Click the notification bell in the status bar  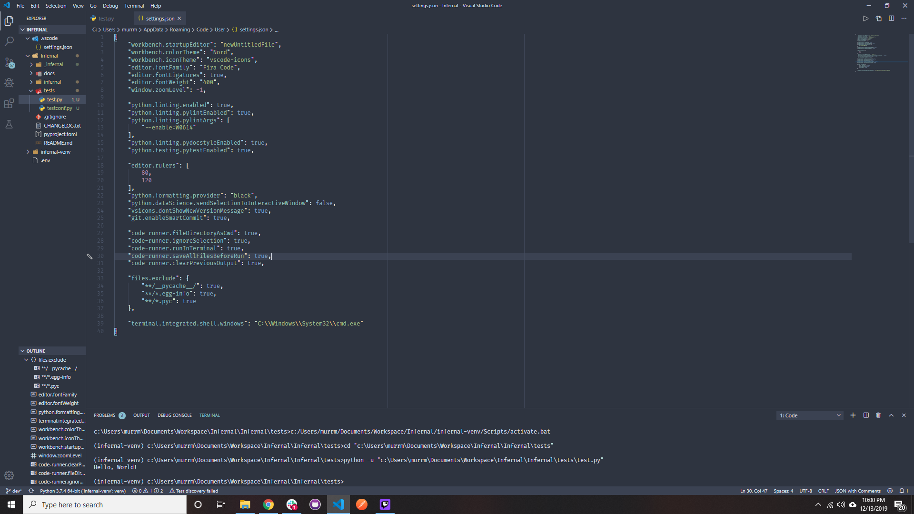(902, 491)
